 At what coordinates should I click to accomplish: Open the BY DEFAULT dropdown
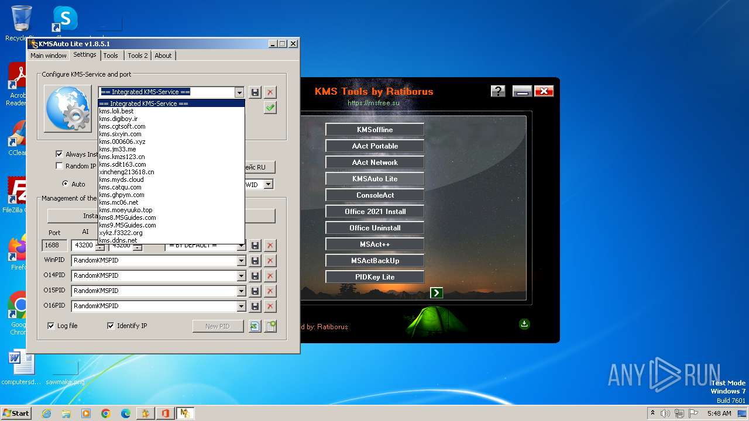pyautogui.click(x=241, y=246)
